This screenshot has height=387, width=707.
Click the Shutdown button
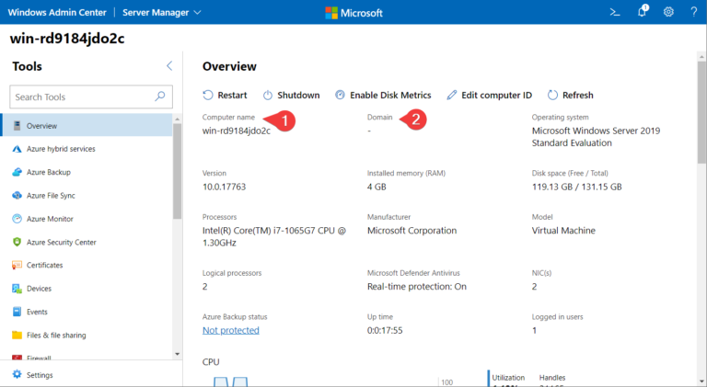point(291,95)
